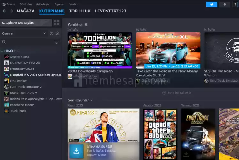Image resolution: width=239 pixels, height=160 pixels.
Task: Toggle sort by recent activity clock
Action: pyautogui.click(x=51, y=33)
